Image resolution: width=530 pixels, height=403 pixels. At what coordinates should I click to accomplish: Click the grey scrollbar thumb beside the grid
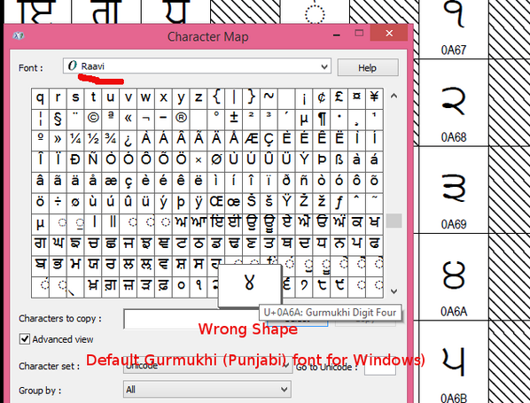coord(394,221)
